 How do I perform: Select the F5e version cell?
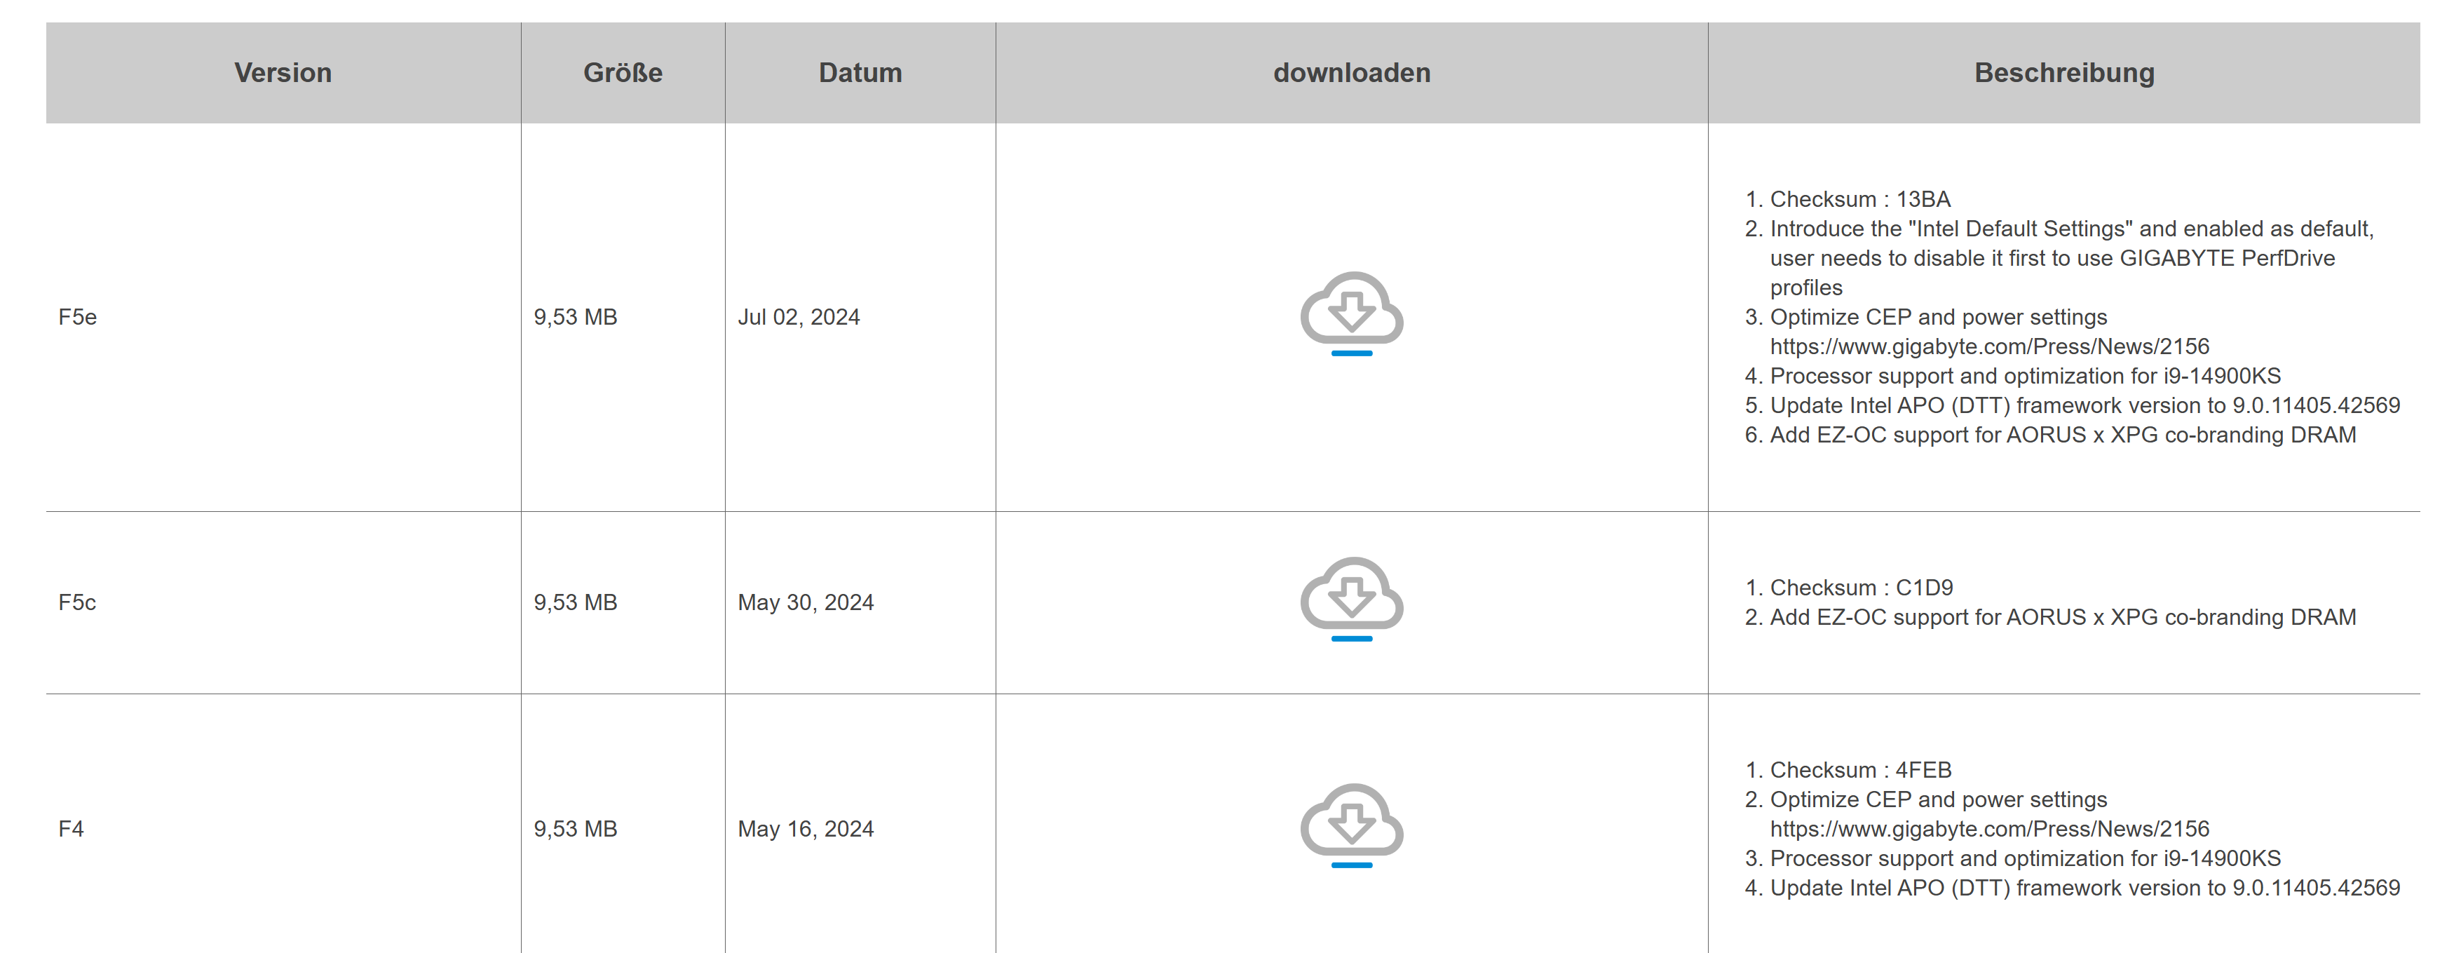[77, 318]
